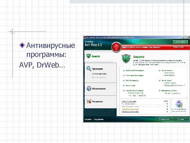Click the Монитор реестра sub-item
Screen dimensions: 190x143
137,96
